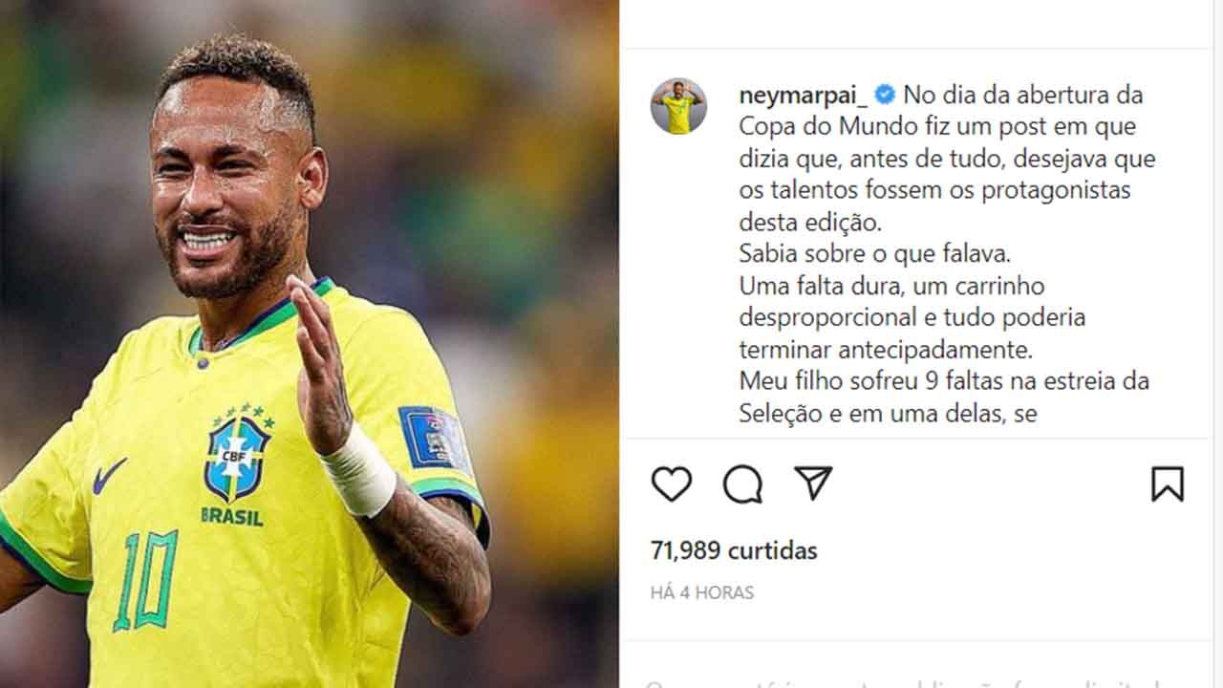The width and height of the screenshot is (1223, 688).
Task: Like the post with the heart icon
Action: 672,484
